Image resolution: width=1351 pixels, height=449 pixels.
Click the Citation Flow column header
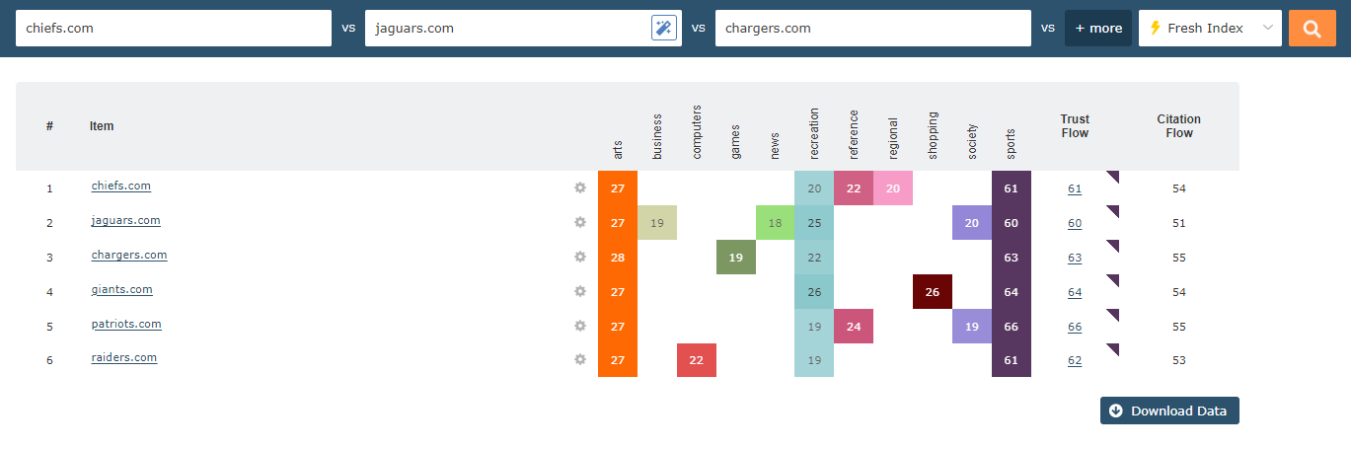coord(1178,126)
